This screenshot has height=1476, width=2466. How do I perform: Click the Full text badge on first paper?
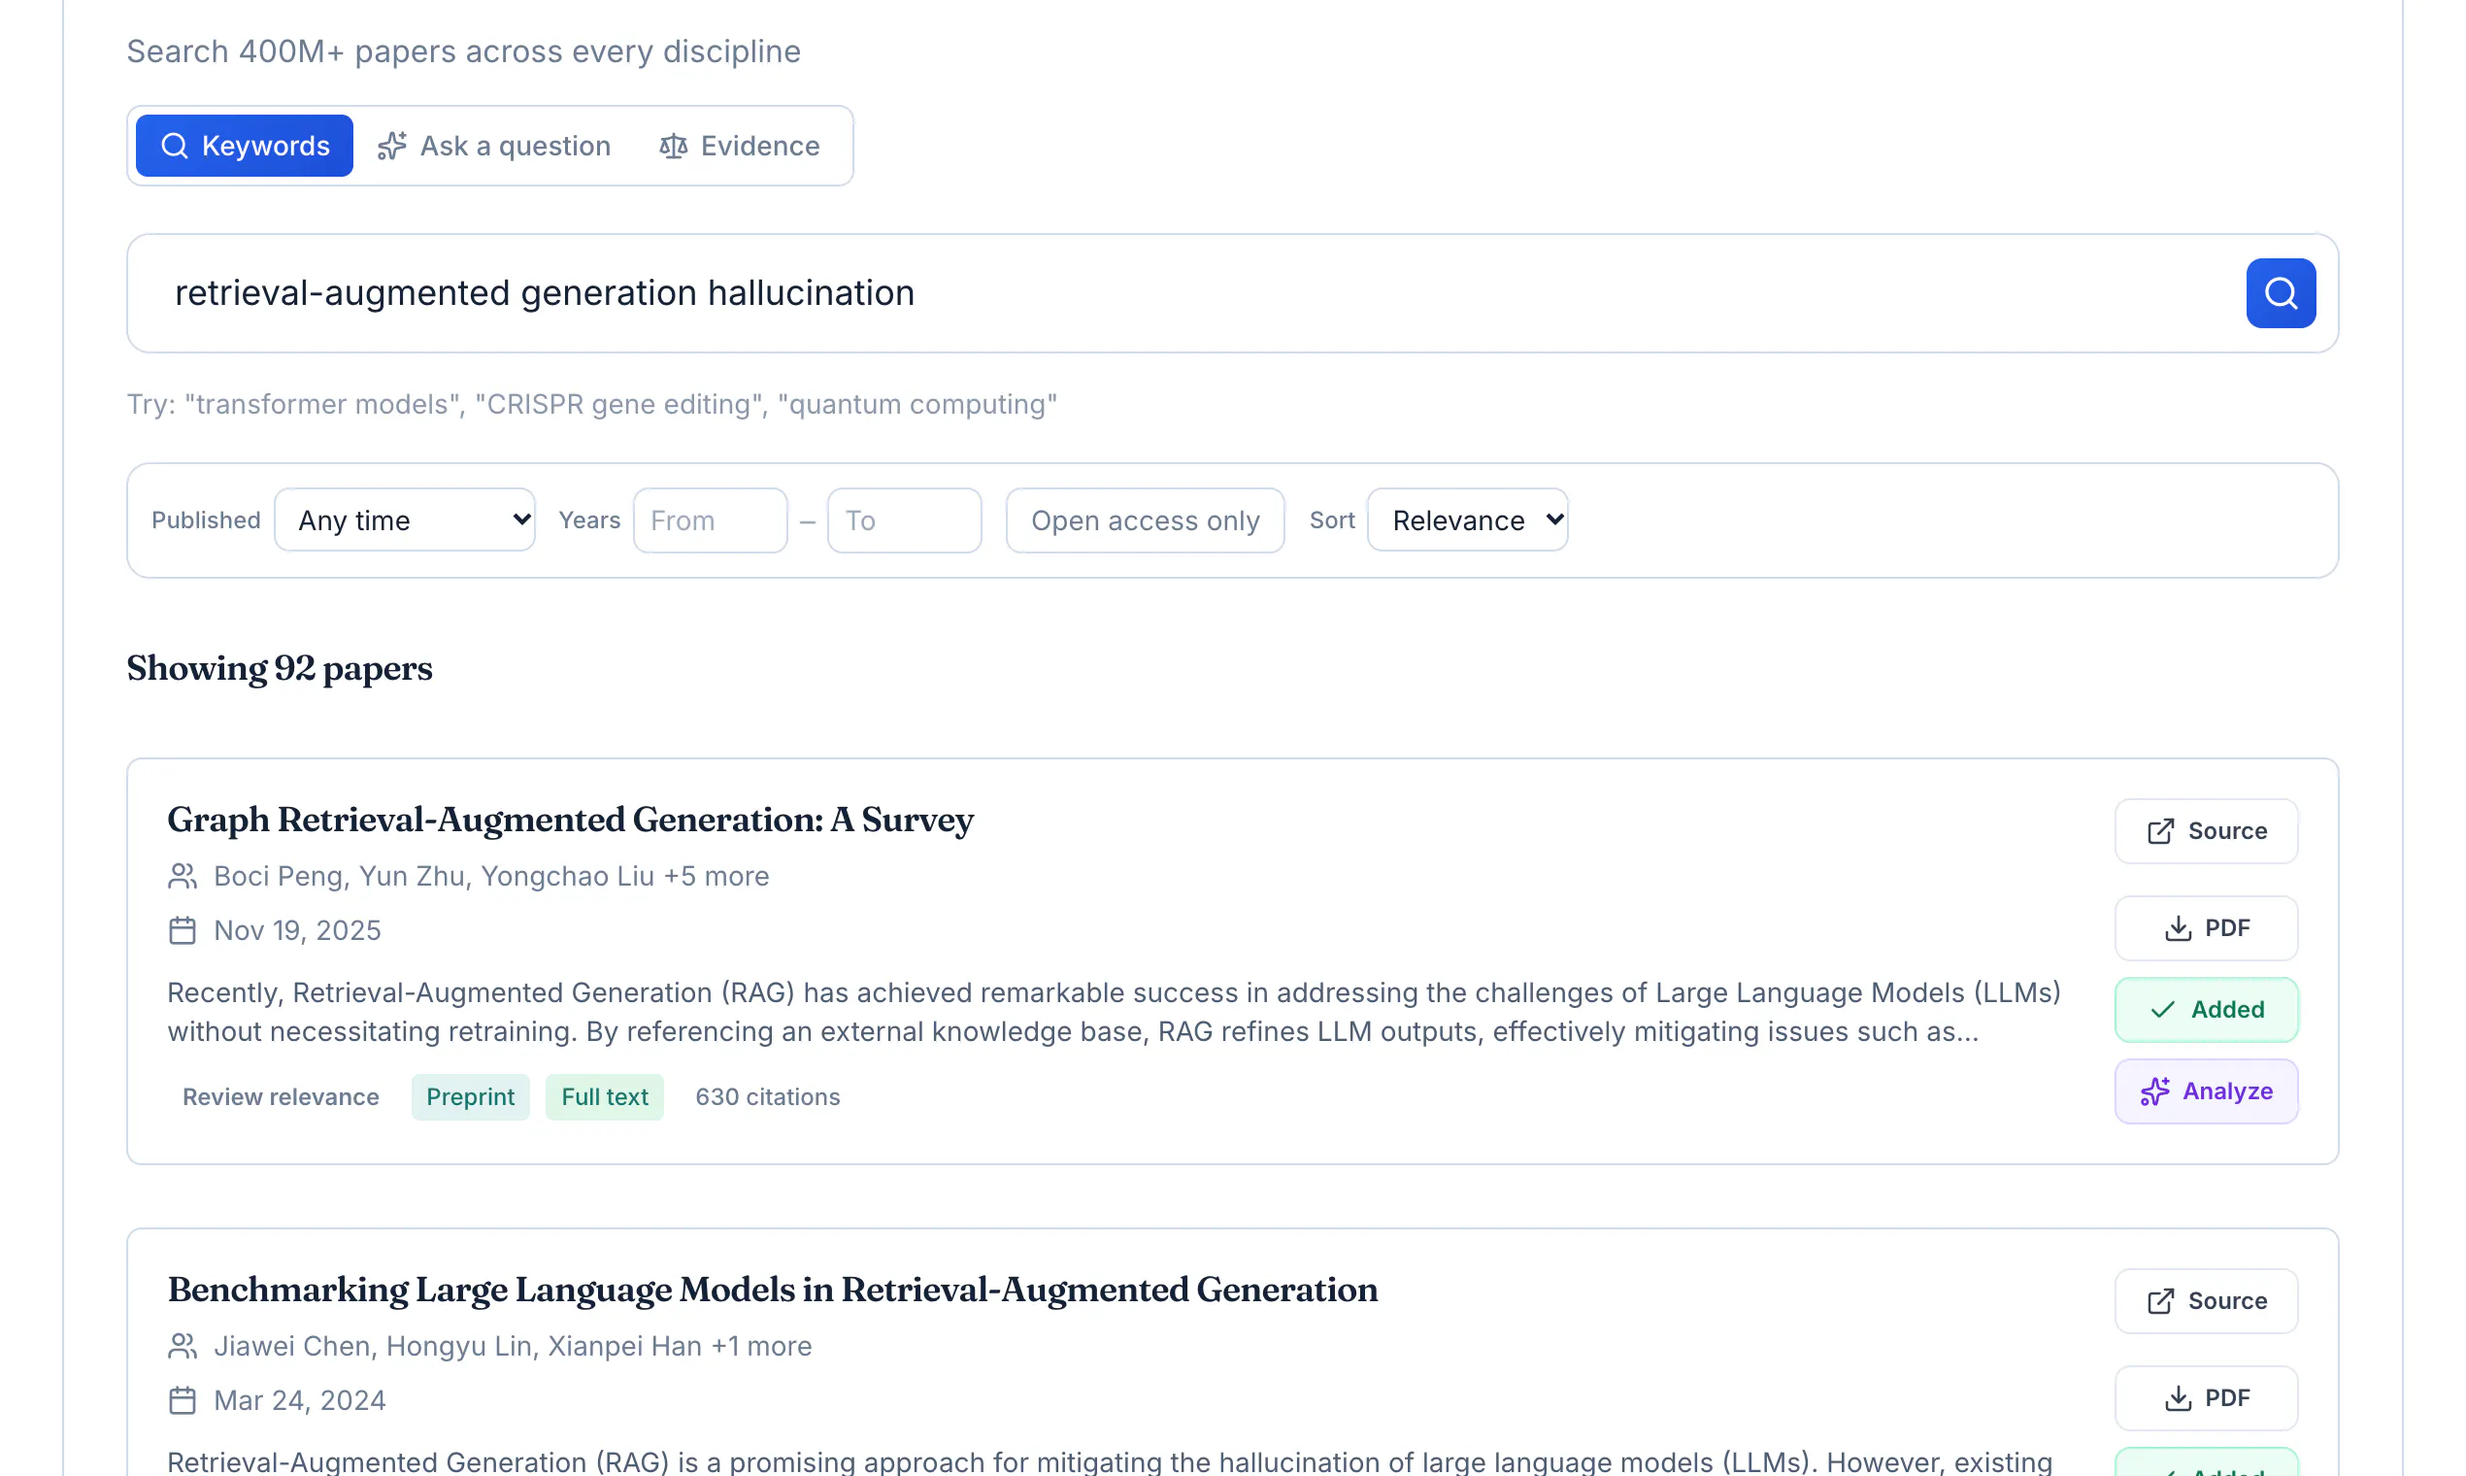605,1097
